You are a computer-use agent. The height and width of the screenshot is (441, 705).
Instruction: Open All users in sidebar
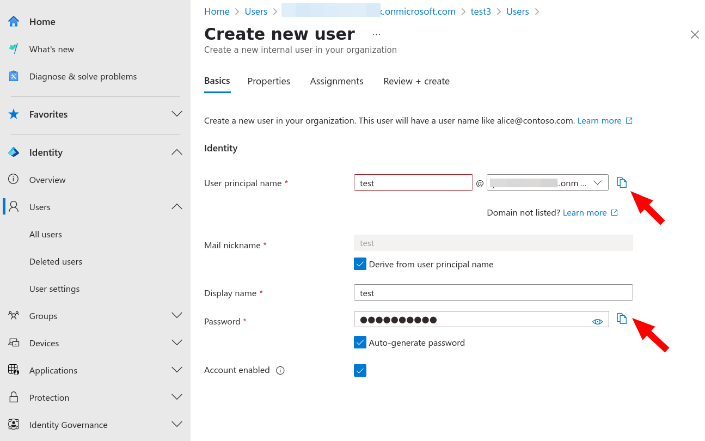point(46,234)
